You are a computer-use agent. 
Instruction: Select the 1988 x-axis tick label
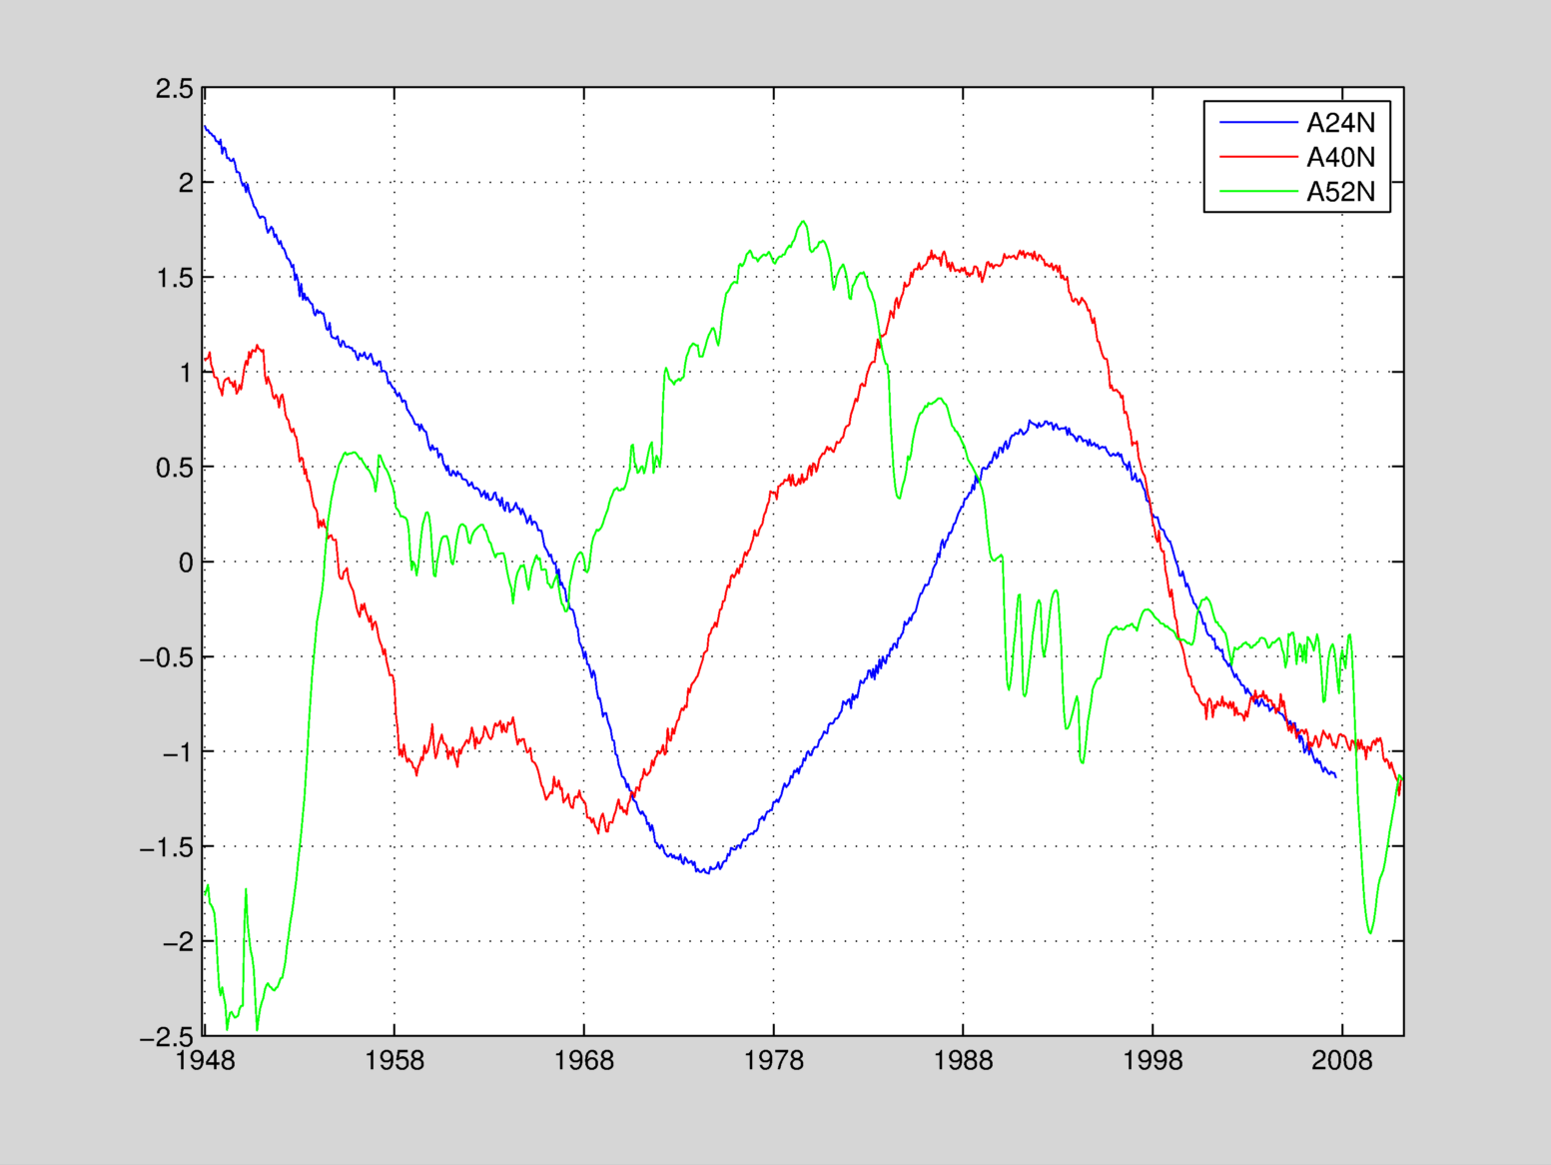(x=964, y=1061)
